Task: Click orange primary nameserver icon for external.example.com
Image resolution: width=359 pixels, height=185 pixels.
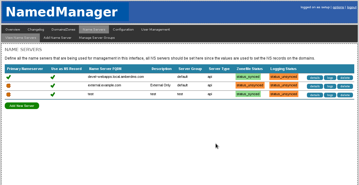Action: click(9, 85)
